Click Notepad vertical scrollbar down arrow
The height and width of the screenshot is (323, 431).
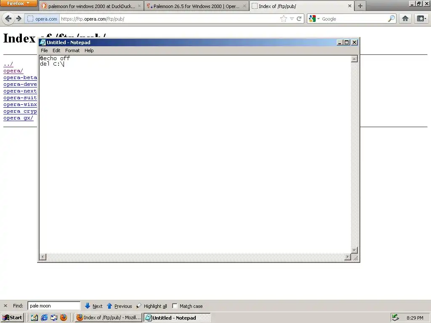click(x=354, y=250)
